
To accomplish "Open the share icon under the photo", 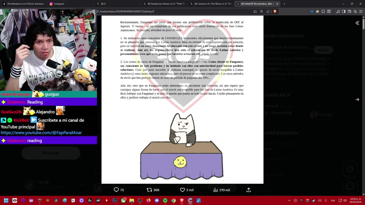I will click(248, 190).
